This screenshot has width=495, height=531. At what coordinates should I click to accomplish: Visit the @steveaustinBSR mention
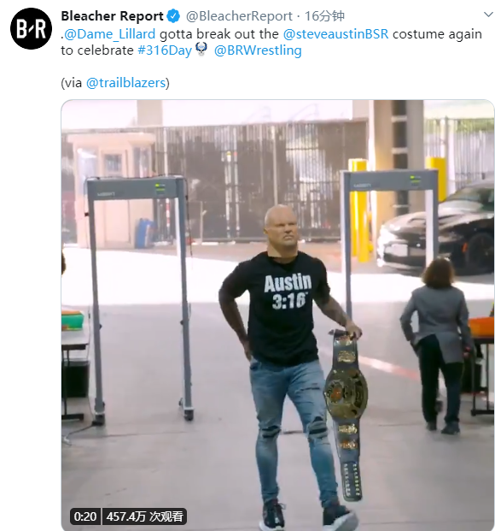(335, 34)
